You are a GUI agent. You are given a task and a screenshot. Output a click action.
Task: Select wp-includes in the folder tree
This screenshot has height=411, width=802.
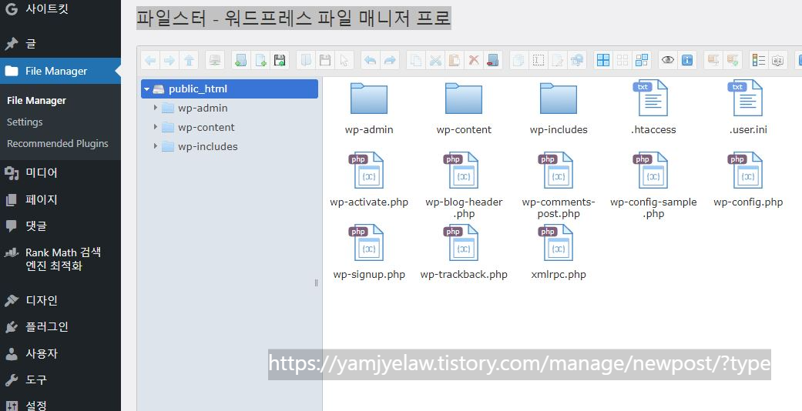coord(208,146)
